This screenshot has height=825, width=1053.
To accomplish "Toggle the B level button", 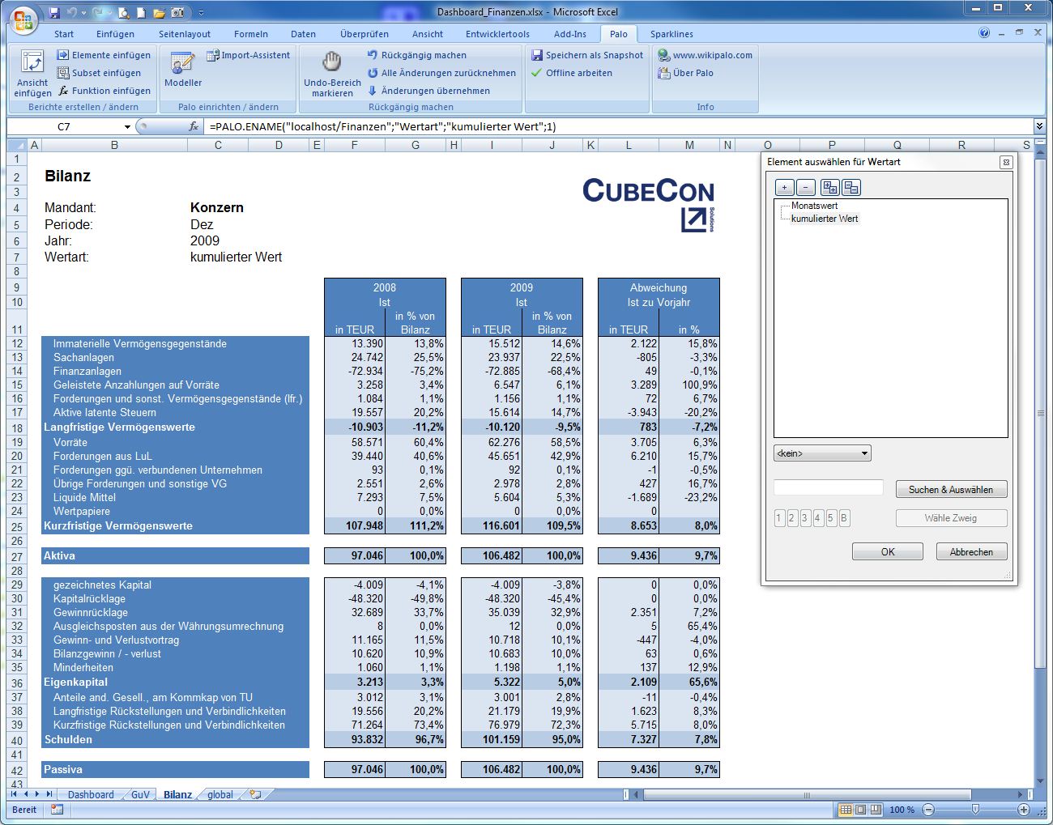I will [844, 518].
